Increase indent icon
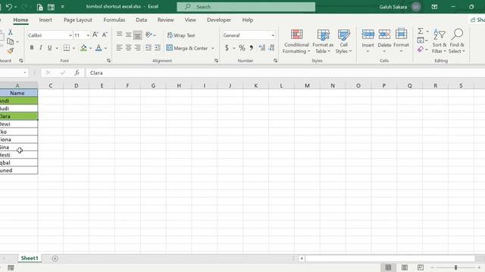Viewport: 485px width, 272px height. coord(158,48)
